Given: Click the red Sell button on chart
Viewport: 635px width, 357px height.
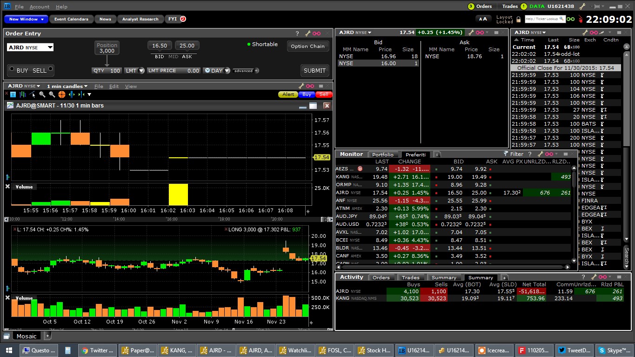Looking at the screenshot, I should (324, 94).
